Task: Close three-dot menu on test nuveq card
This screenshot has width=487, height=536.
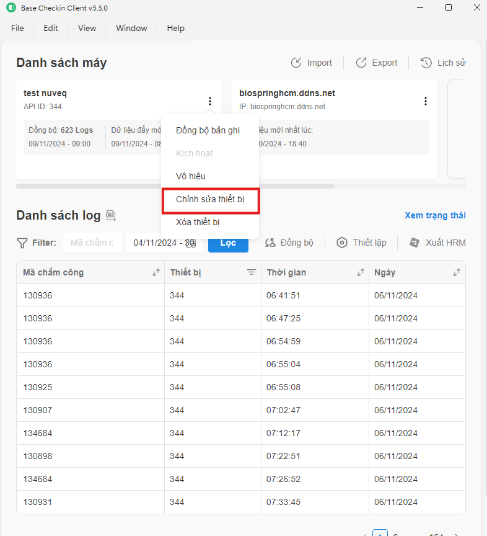Action: [210, 101]
